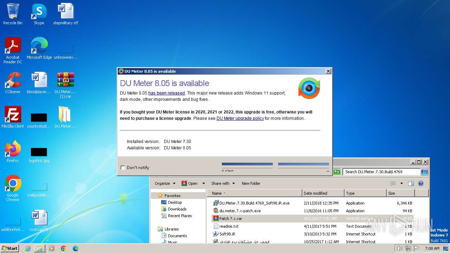Click the taskbar clock showing 7:08 AM
Viewport: 450px width, 253px height.
click(432, 248)
